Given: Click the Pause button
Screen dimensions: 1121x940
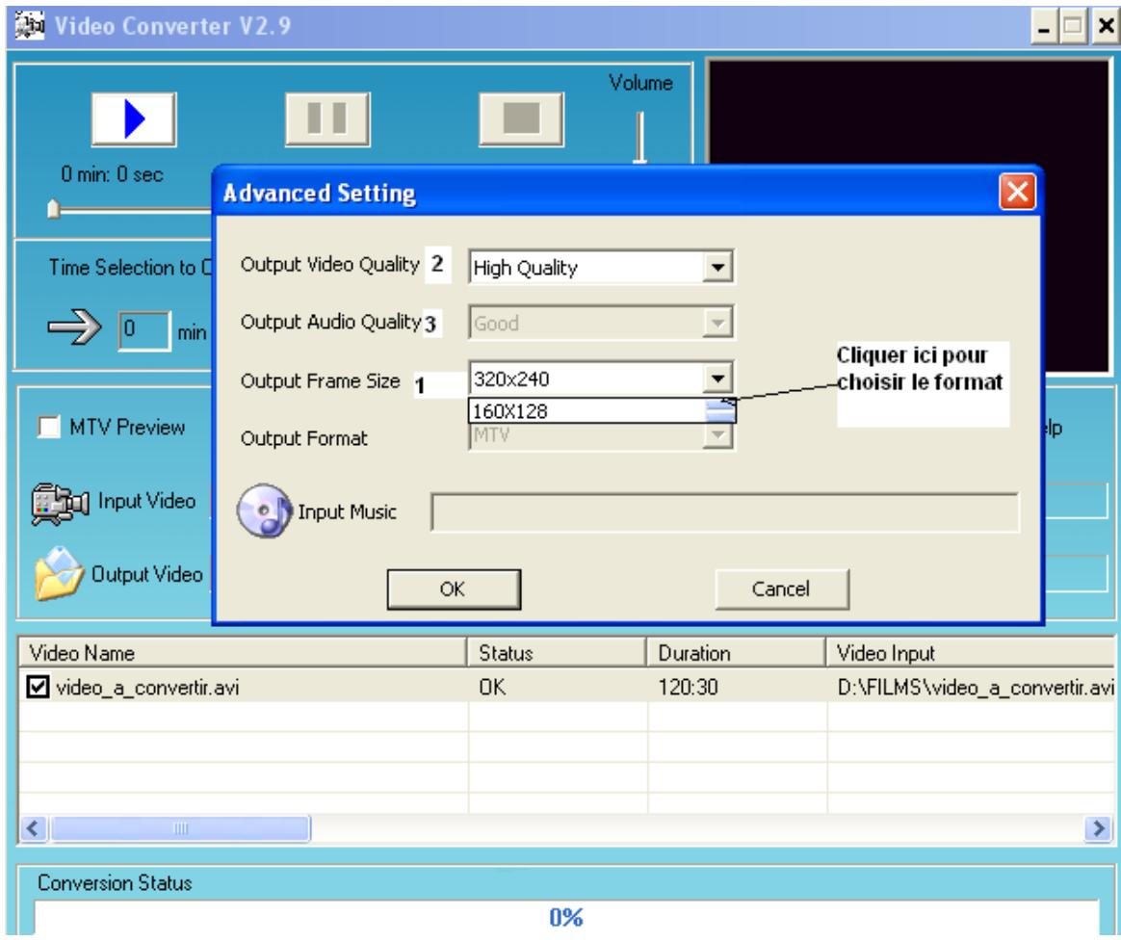Looking at the screenshot, I should (327, 118).
